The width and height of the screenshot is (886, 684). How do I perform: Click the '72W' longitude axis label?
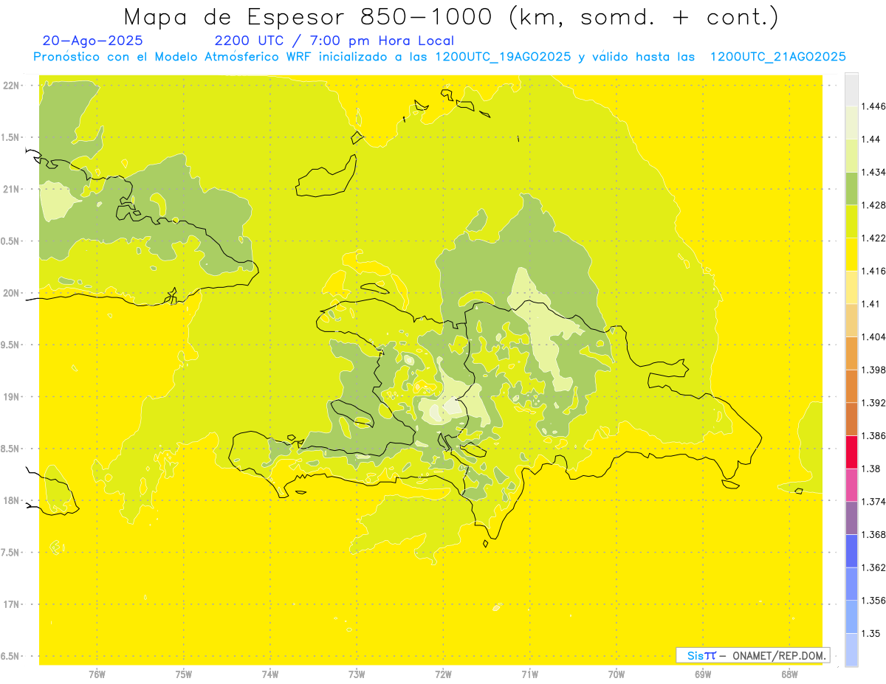(x=443, y=674)
